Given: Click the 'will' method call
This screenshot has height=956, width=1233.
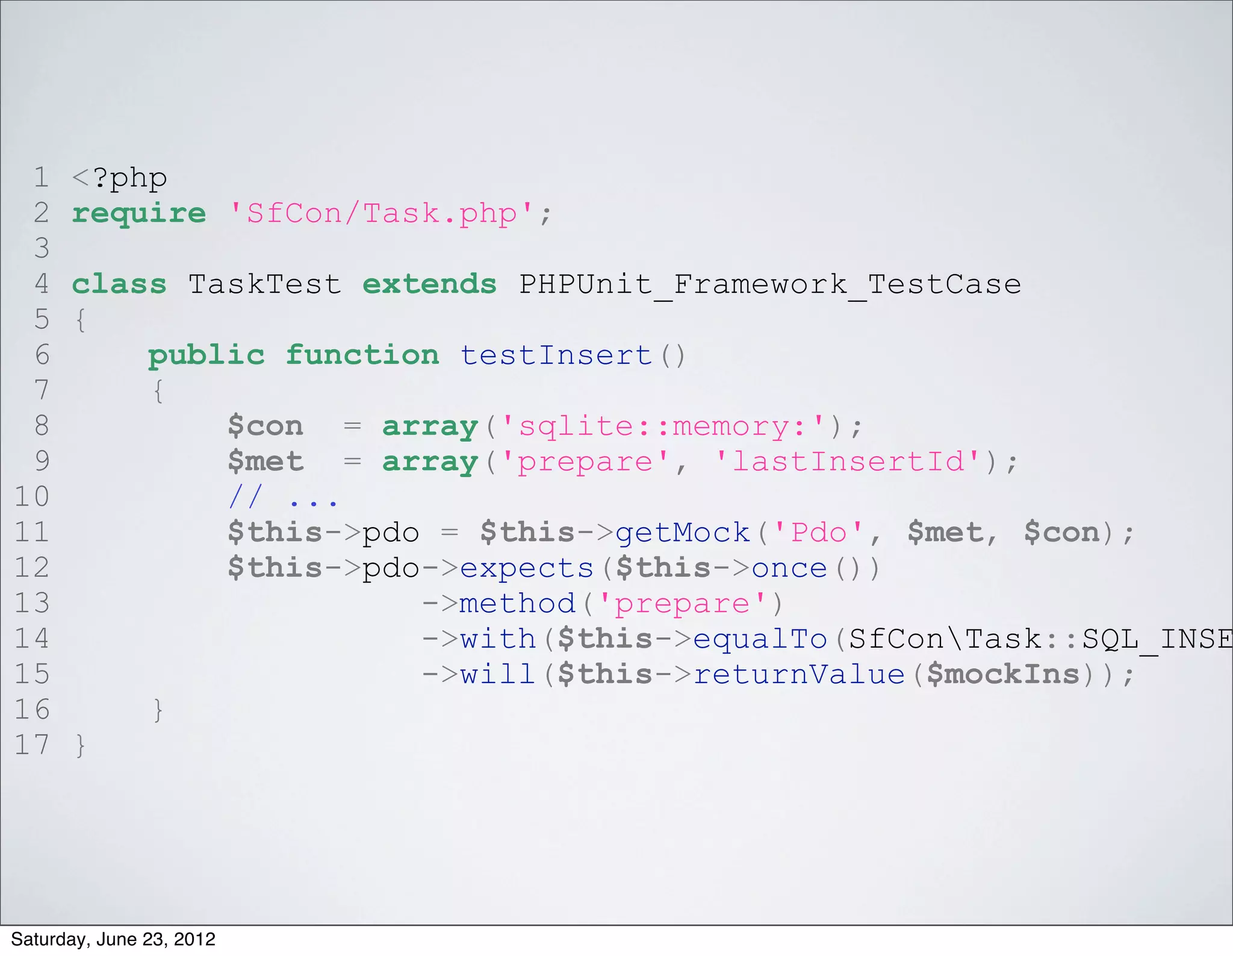Looking at the screenshot, I should (x=498, y=674).
